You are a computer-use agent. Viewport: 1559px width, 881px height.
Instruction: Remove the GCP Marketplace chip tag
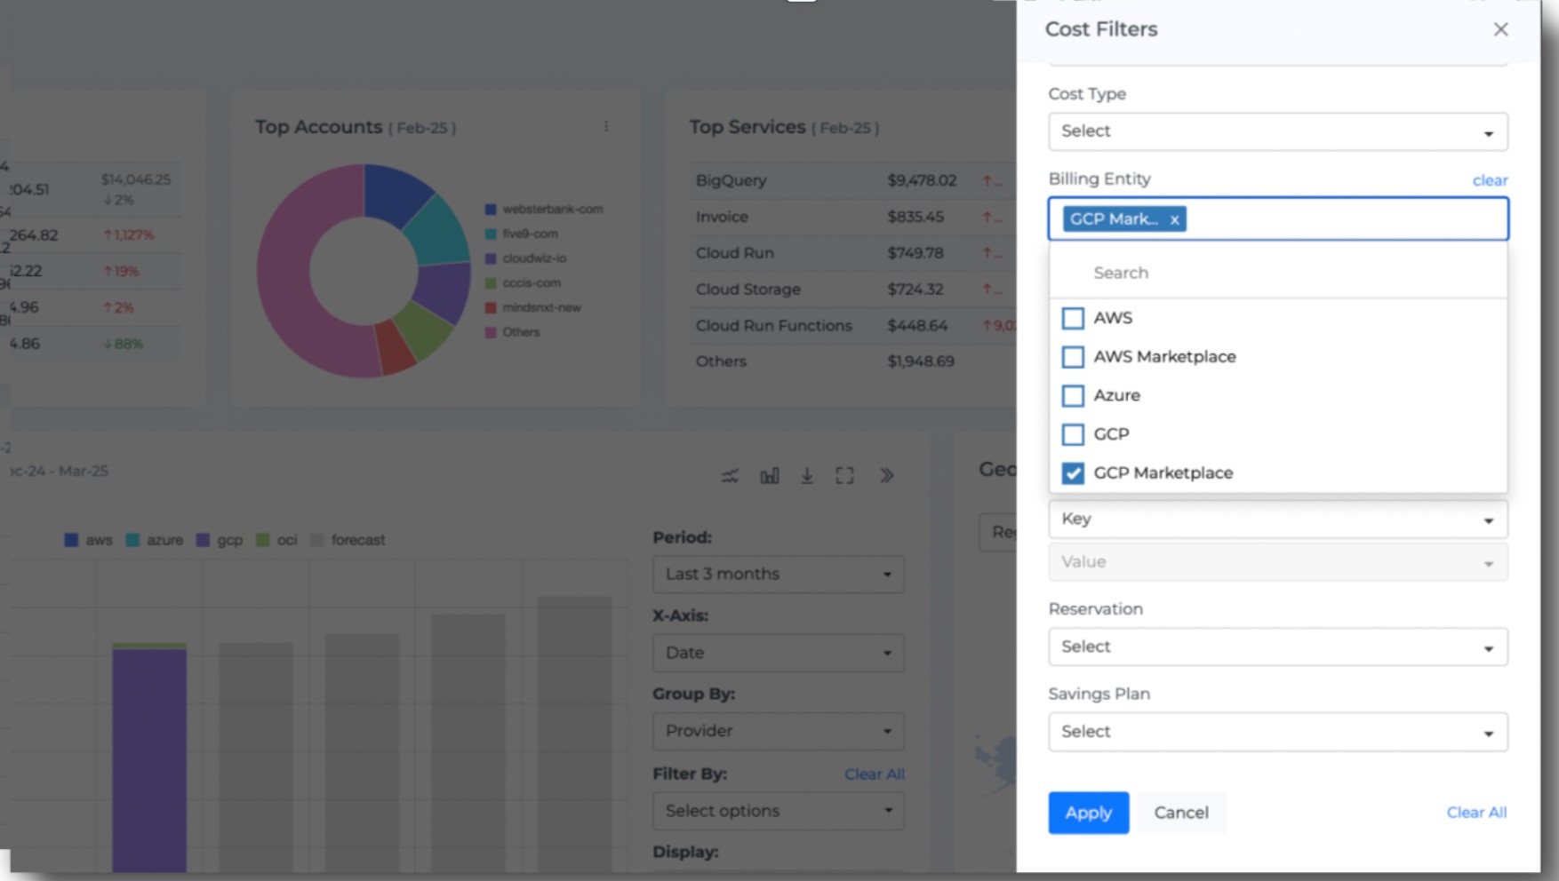1174,219
